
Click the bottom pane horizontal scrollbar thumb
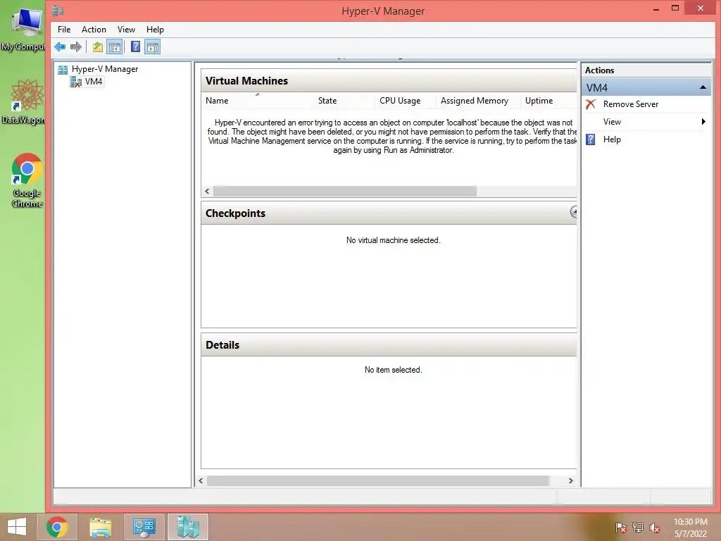point(377,480)
